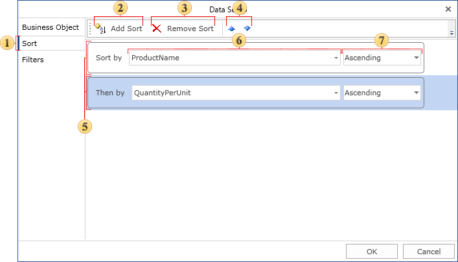Move selected sort up with blue arrow
The height and width of the screenshot is (262, 458).
pyautogui.click(x=232, y=29)
